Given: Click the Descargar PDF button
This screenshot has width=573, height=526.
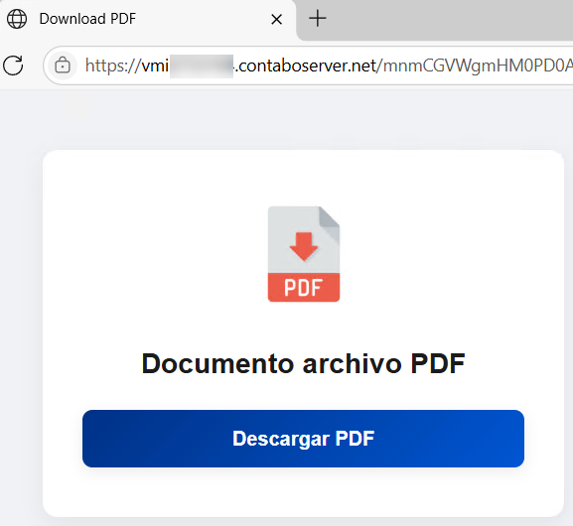Looking at the screenshot, I should (x=303, y=439).
